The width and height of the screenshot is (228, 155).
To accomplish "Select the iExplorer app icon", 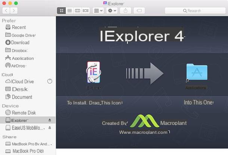I will (93, 72).
